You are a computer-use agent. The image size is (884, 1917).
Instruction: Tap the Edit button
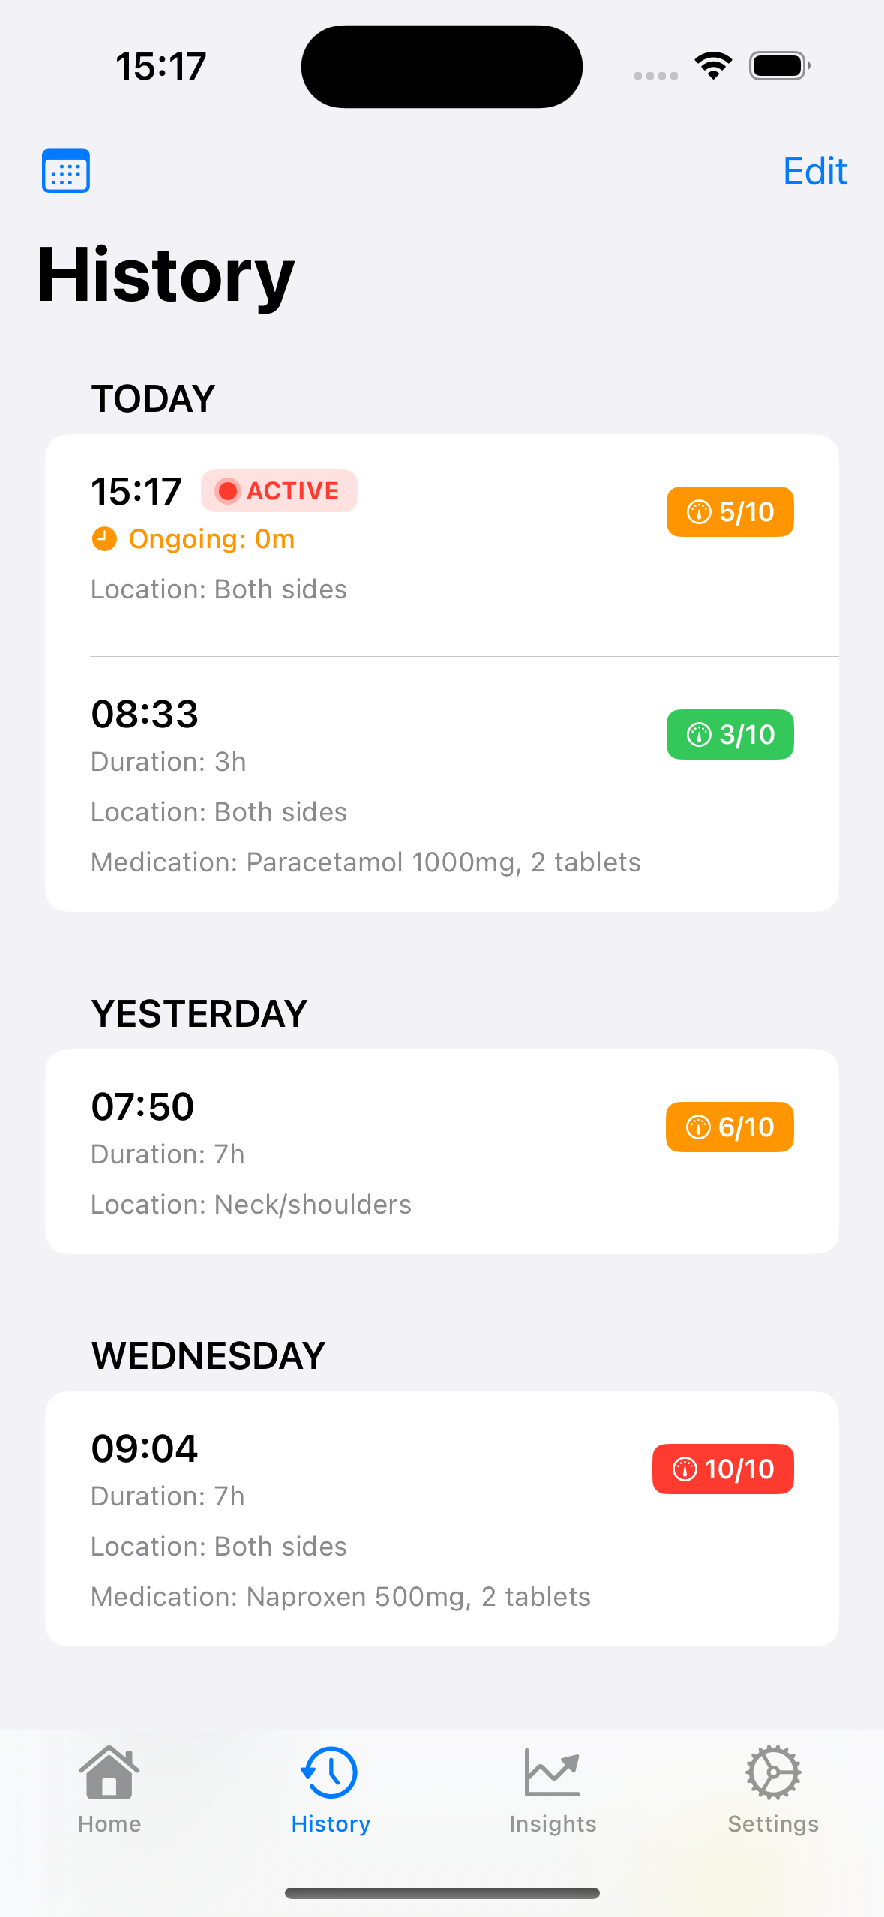[x=814, y=172]
